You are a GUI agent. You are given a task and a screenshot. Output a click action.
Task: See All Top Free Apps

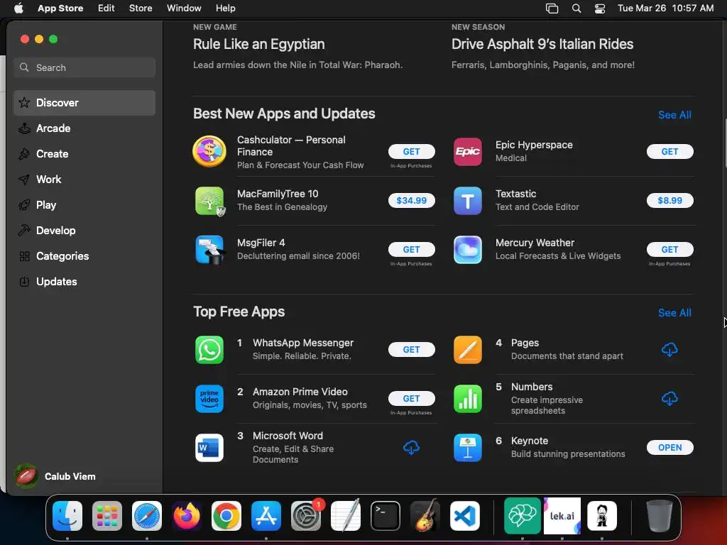674,313
